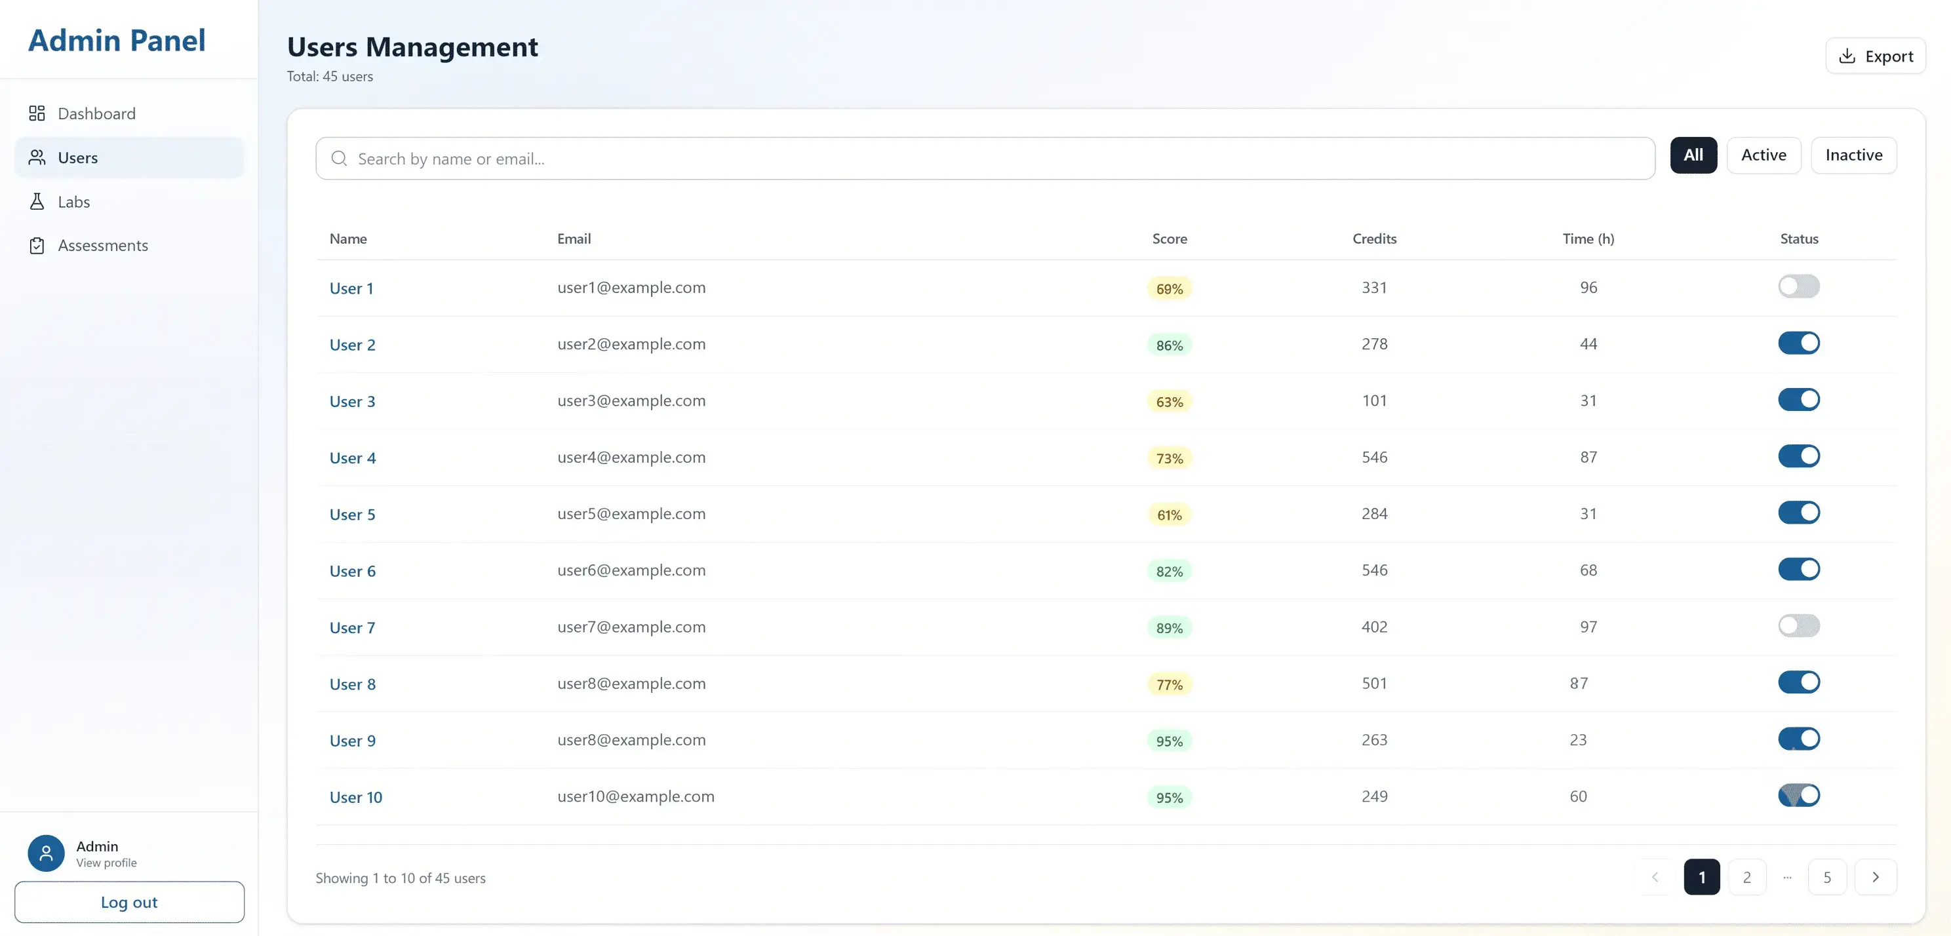This screenshot has width=1951, height=936.
Task: Switch off User 6 status
Action: point(1799,570)
